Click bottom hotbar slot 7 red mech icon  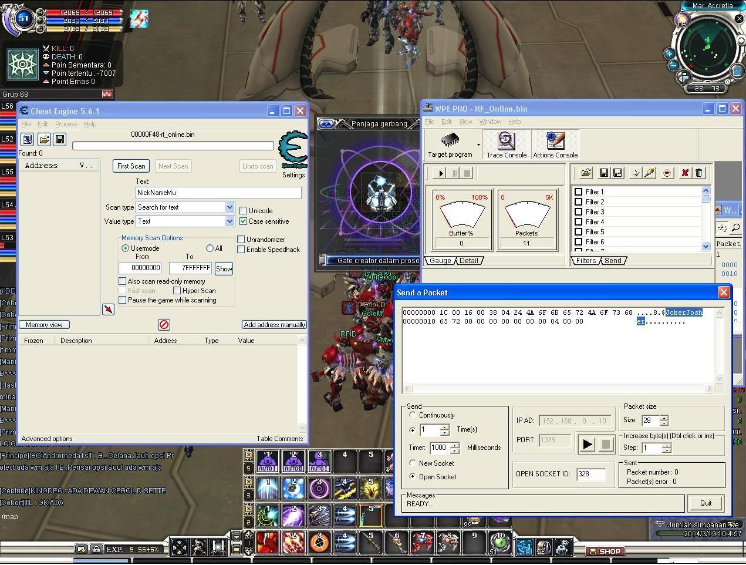tap(423, 543)
